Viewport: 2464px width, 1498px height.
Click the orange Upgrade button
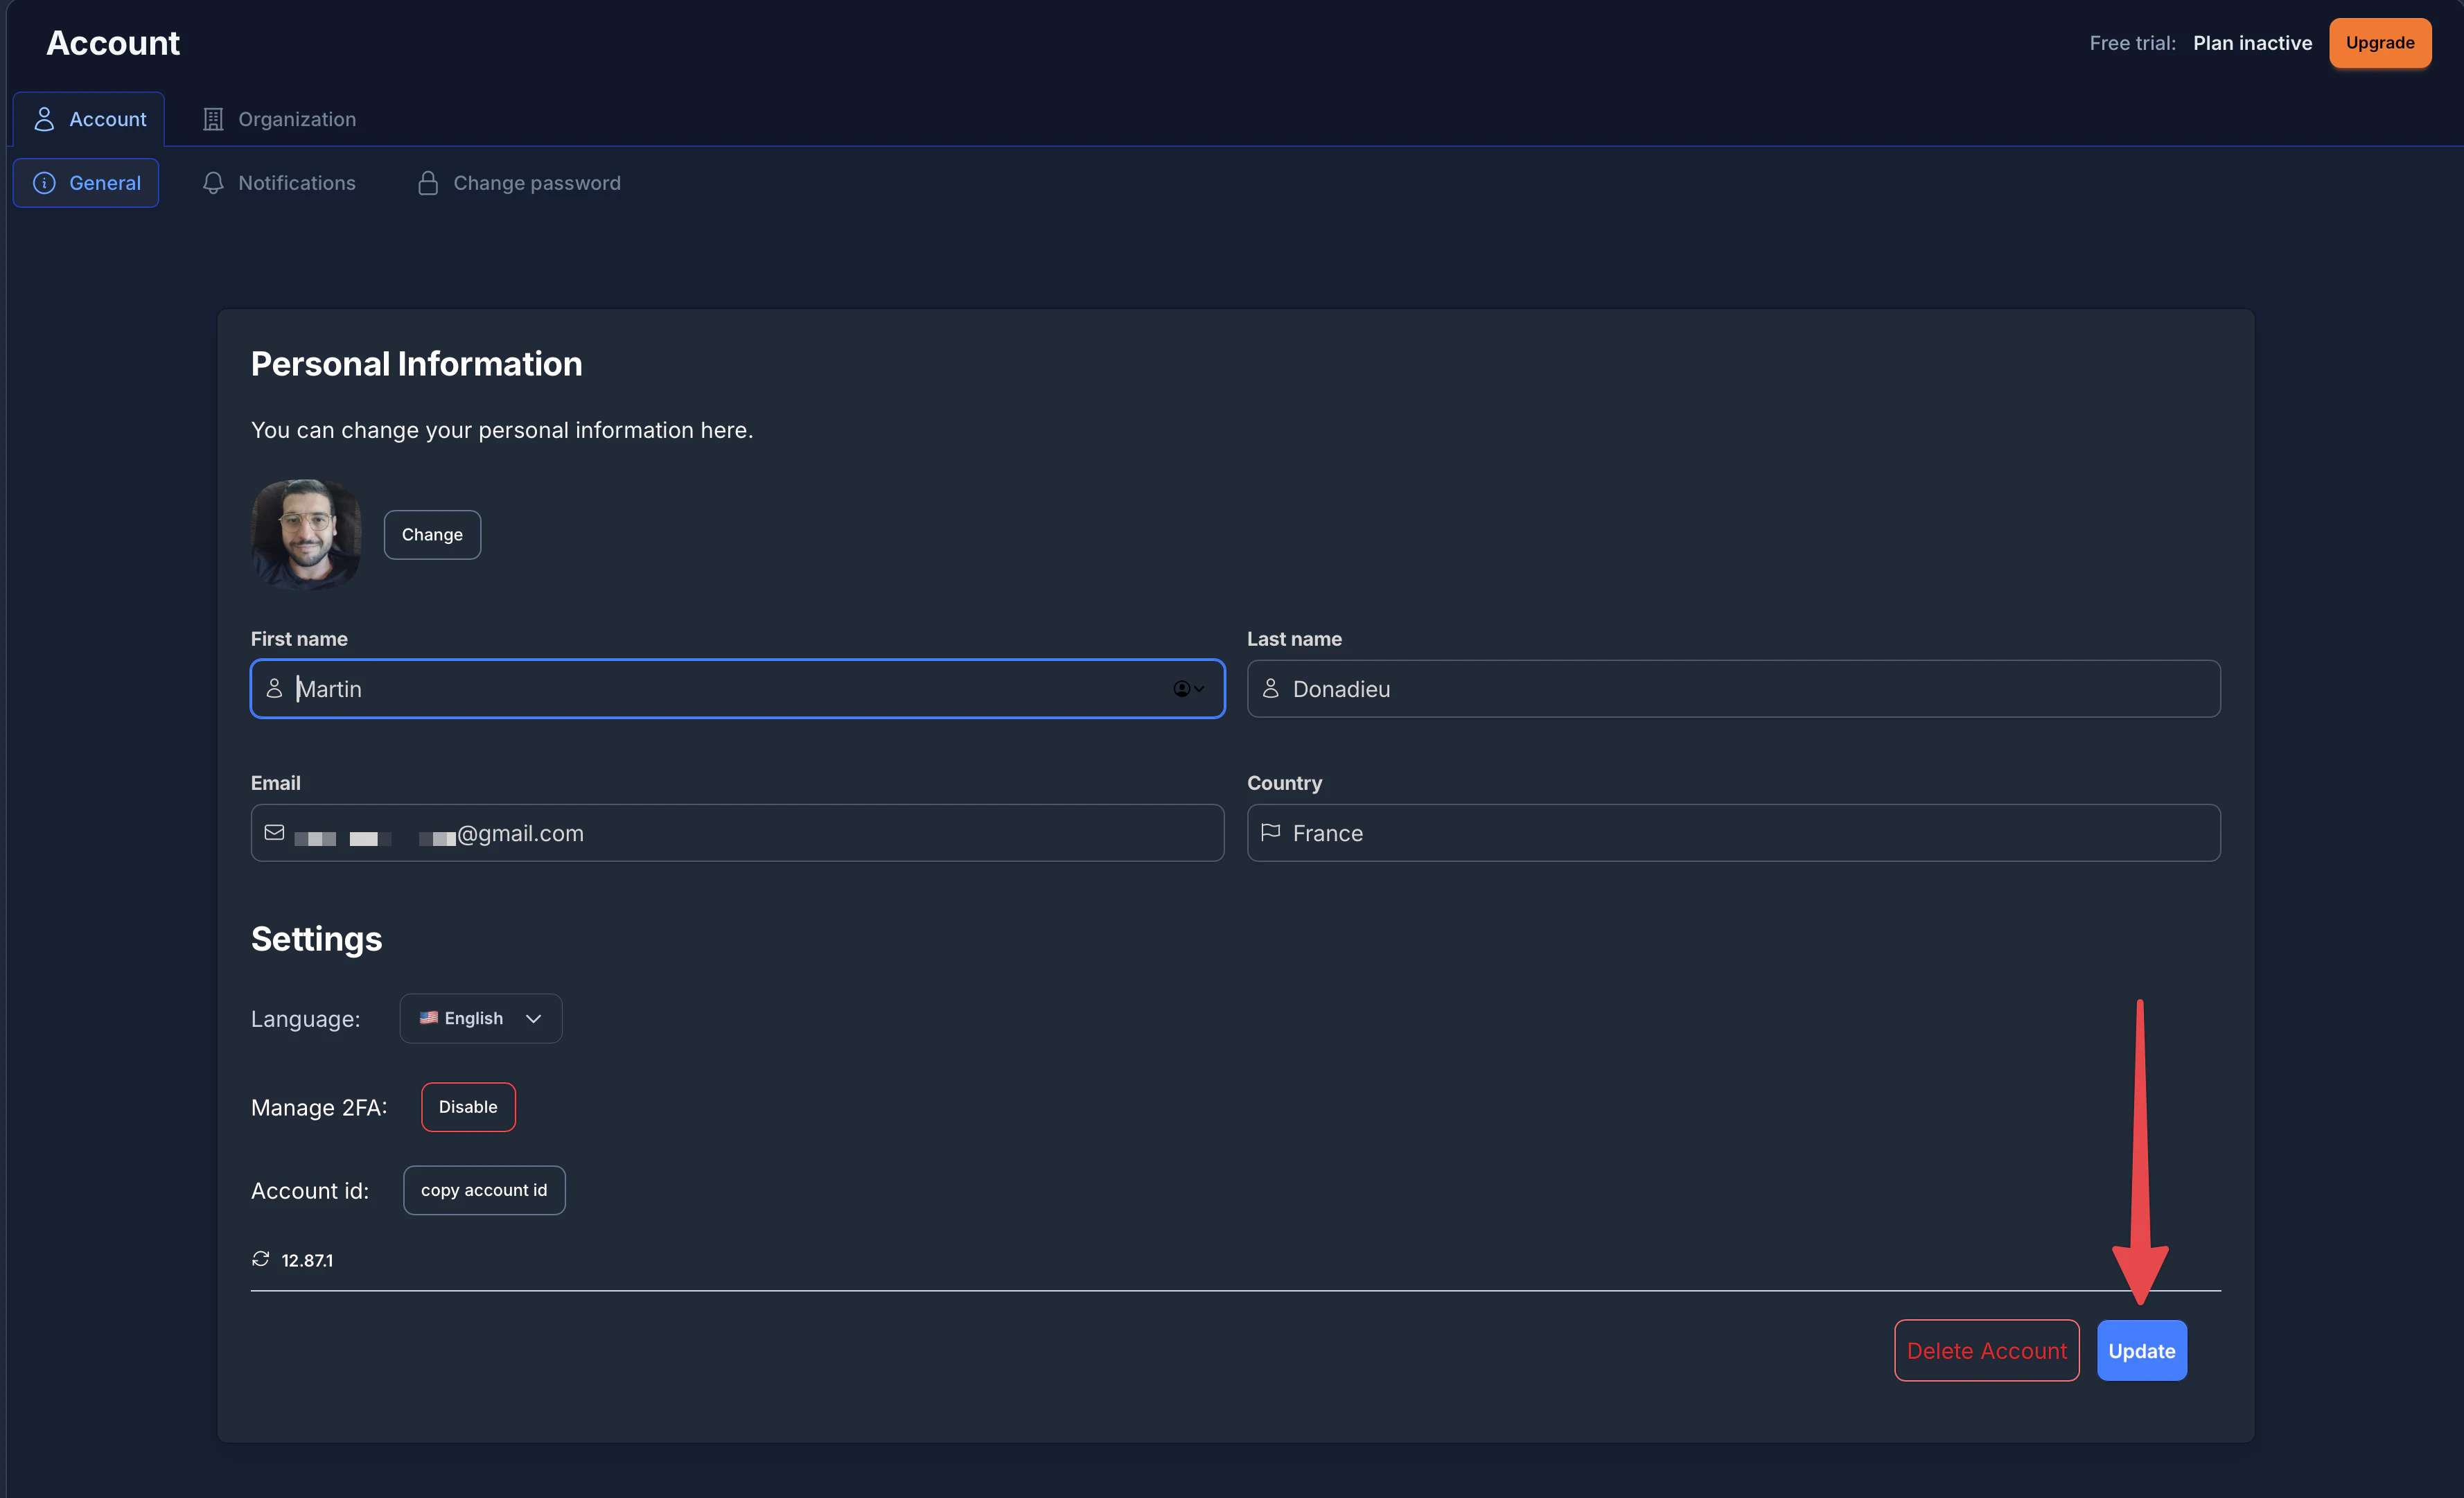(2379, 43)
